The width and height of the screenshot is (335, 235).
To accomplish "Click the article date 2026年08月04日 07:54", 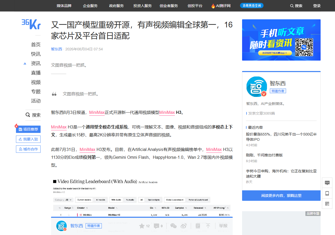I will pyautogui.click(x=84, y=49).
